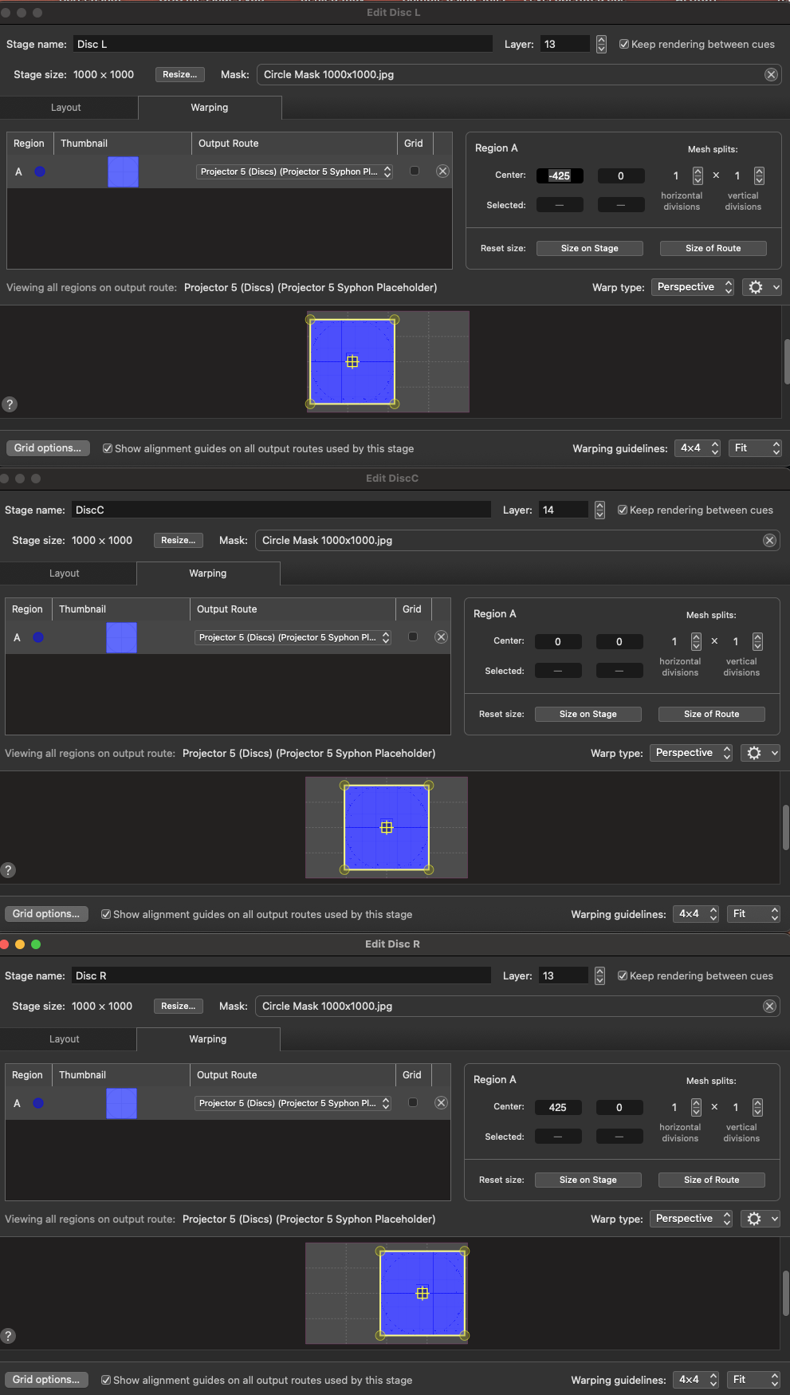Click help button in Disc L window

pos(10,404)
